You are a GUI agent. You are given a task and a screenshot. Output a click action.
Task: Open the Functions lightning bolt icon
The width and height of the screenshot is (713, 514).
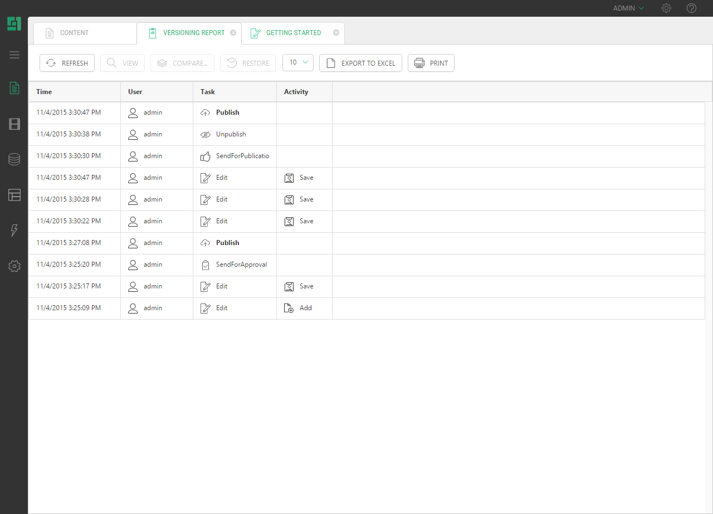pos(14,231)
